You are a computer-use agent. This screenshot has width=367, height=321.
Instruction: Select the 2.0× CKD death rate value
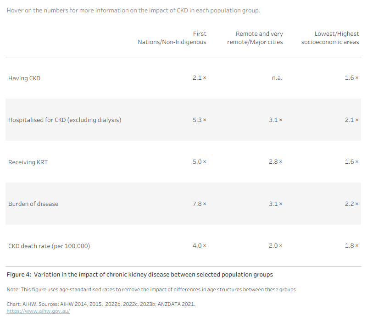coord(276,246)
